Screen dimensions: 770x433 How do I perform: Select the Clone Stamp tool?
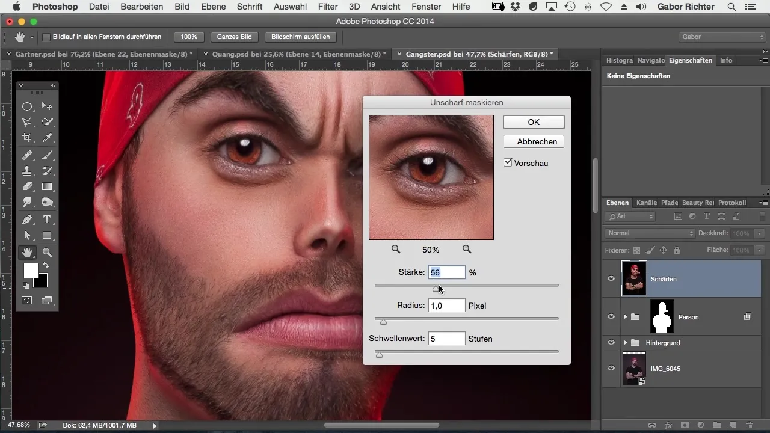[x=27, y=171]
